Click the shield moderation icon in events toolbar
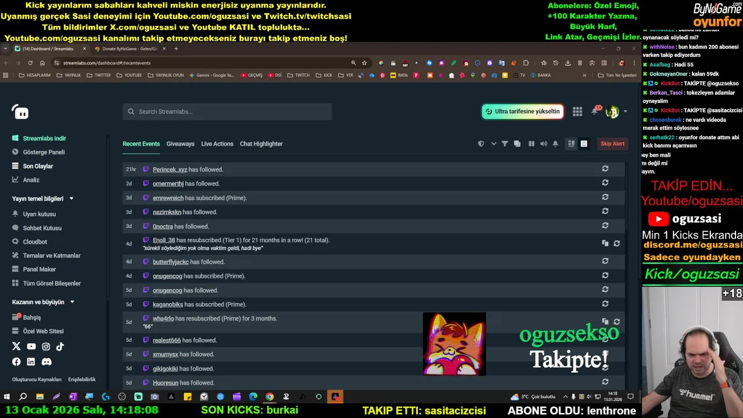The image size is (743, 418). [x=481, y=144]
